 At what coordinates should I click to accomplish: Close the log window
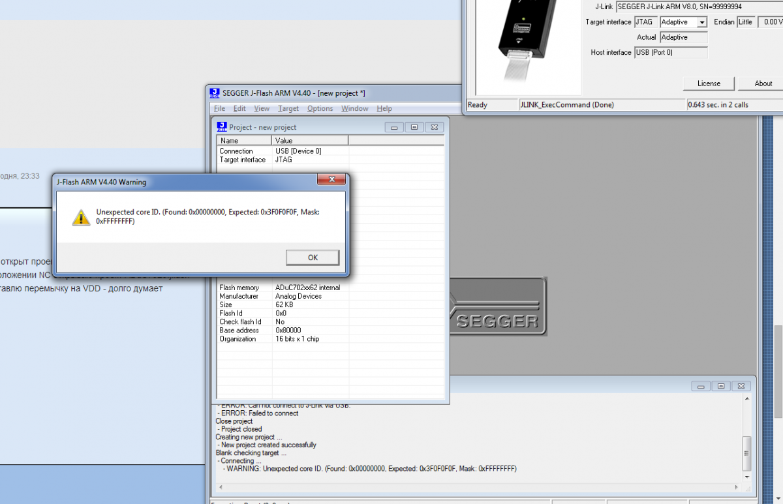tap(741, 387)
